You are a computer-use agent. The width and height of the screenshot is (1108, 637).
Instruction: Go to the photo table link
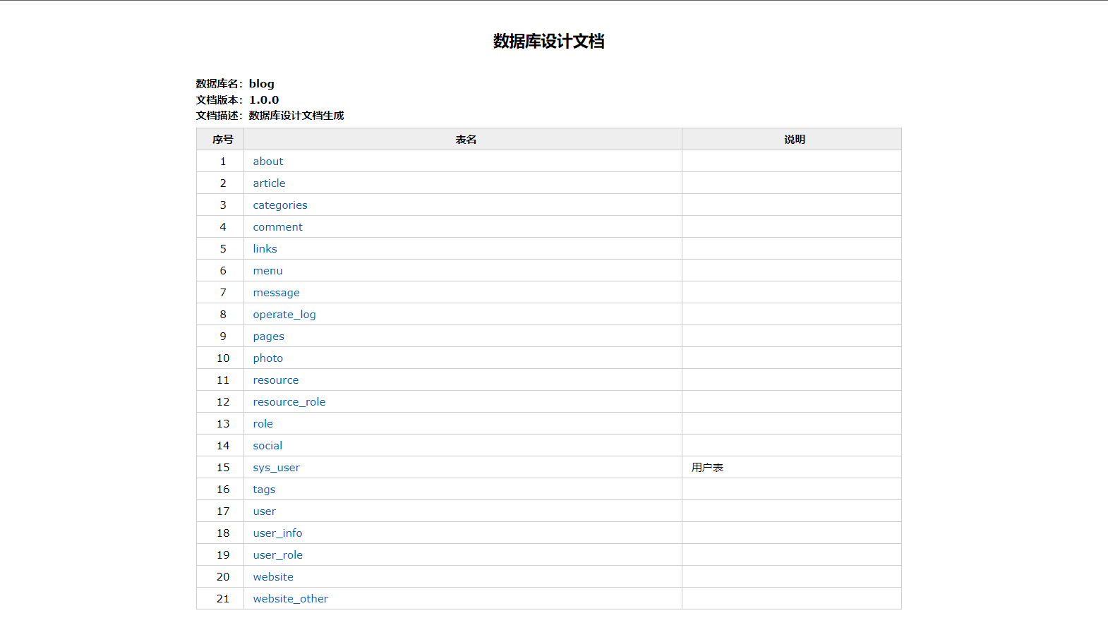click(268, 358)
